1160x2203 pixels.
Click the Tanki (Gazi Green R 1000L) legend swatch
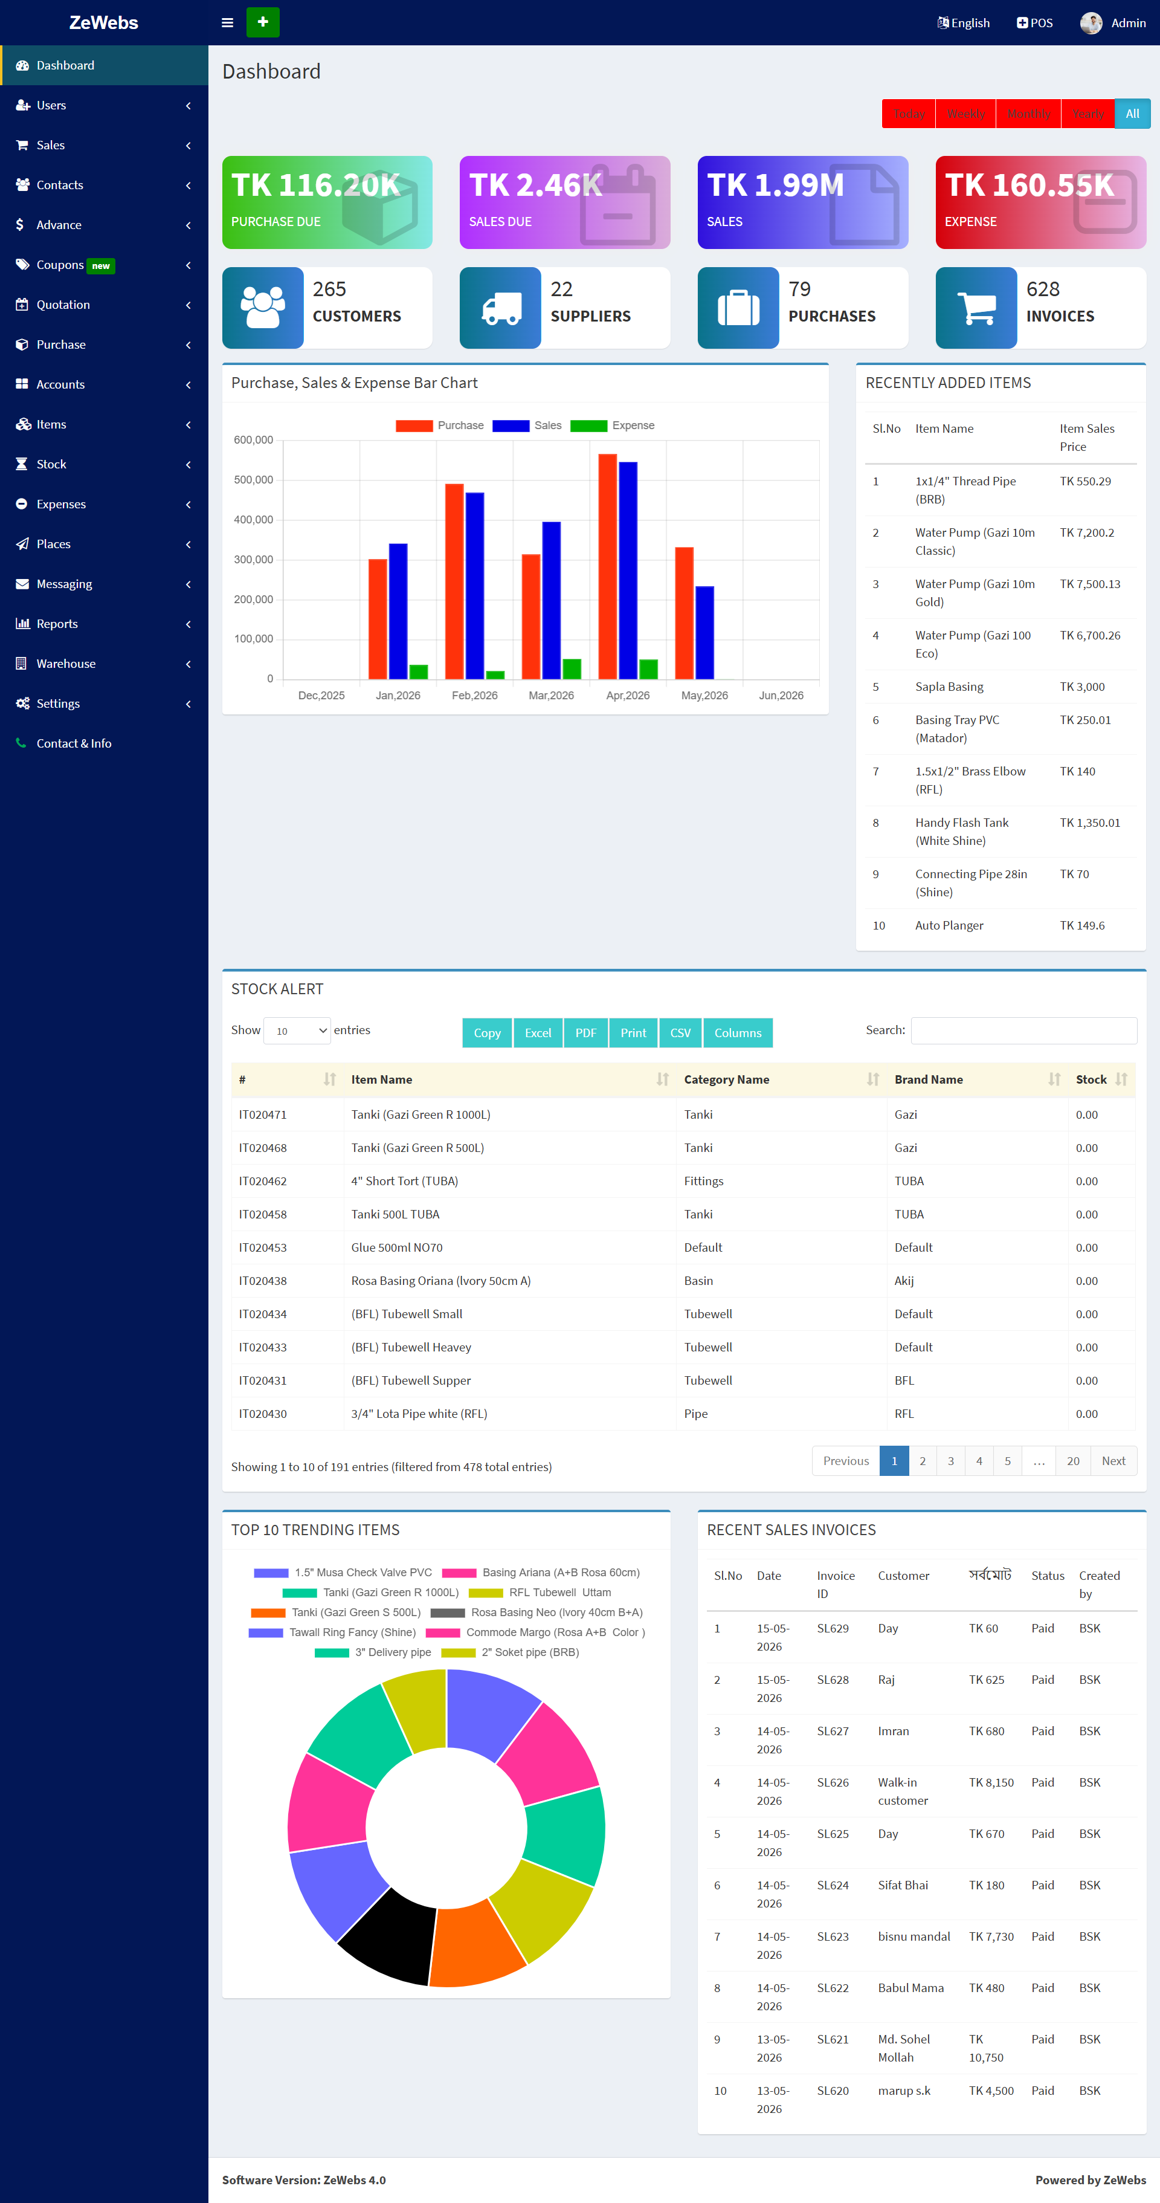pos(299,1593)
